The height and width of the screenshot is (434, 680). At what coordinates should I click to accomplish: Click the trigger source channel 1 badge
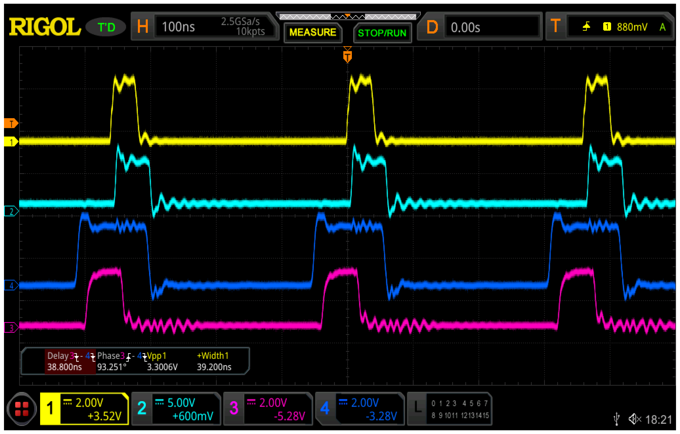607,27
